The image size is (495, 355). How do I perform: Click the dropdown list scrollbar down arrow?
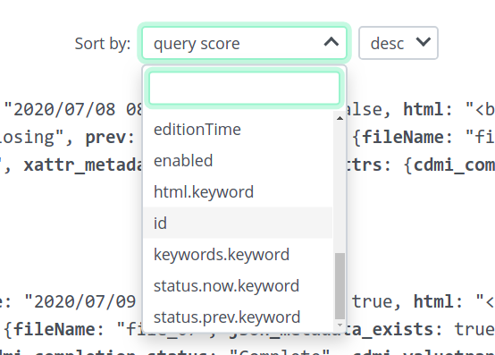coord(340,325)
